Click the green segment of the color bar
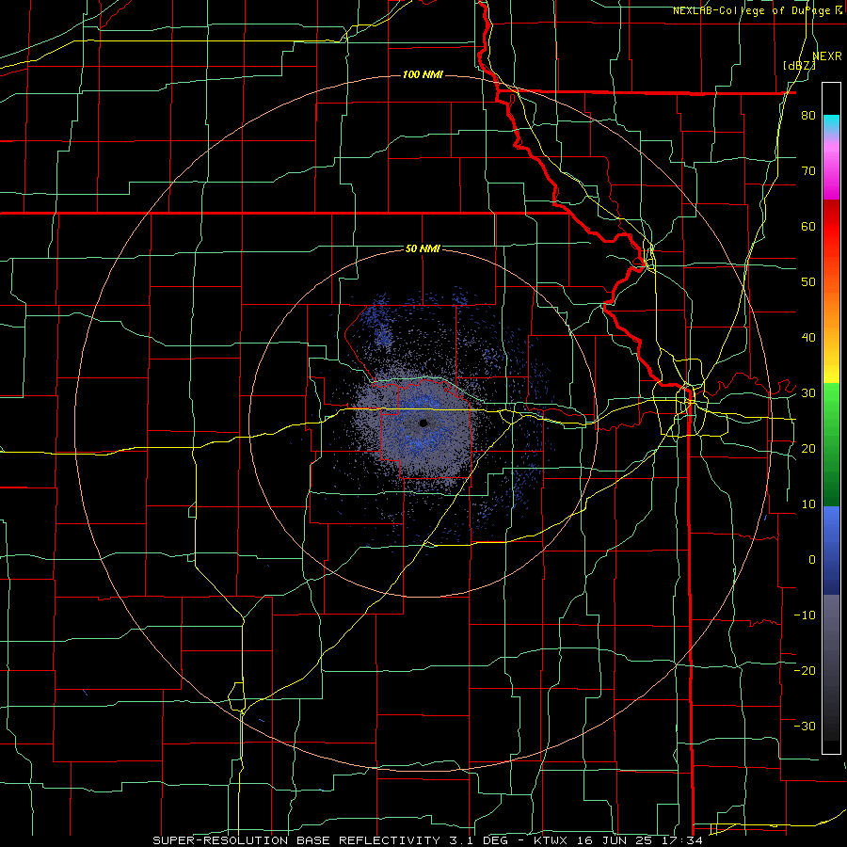 coord(831,444)
